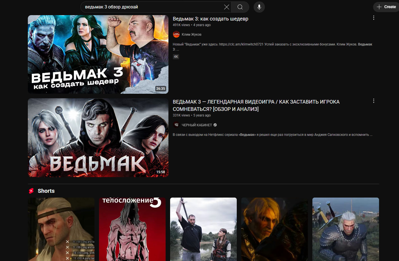This screenshot has width=399, height=261.
Task: Click the '491K views • 4 years ago' text
Action: point(192,25)
